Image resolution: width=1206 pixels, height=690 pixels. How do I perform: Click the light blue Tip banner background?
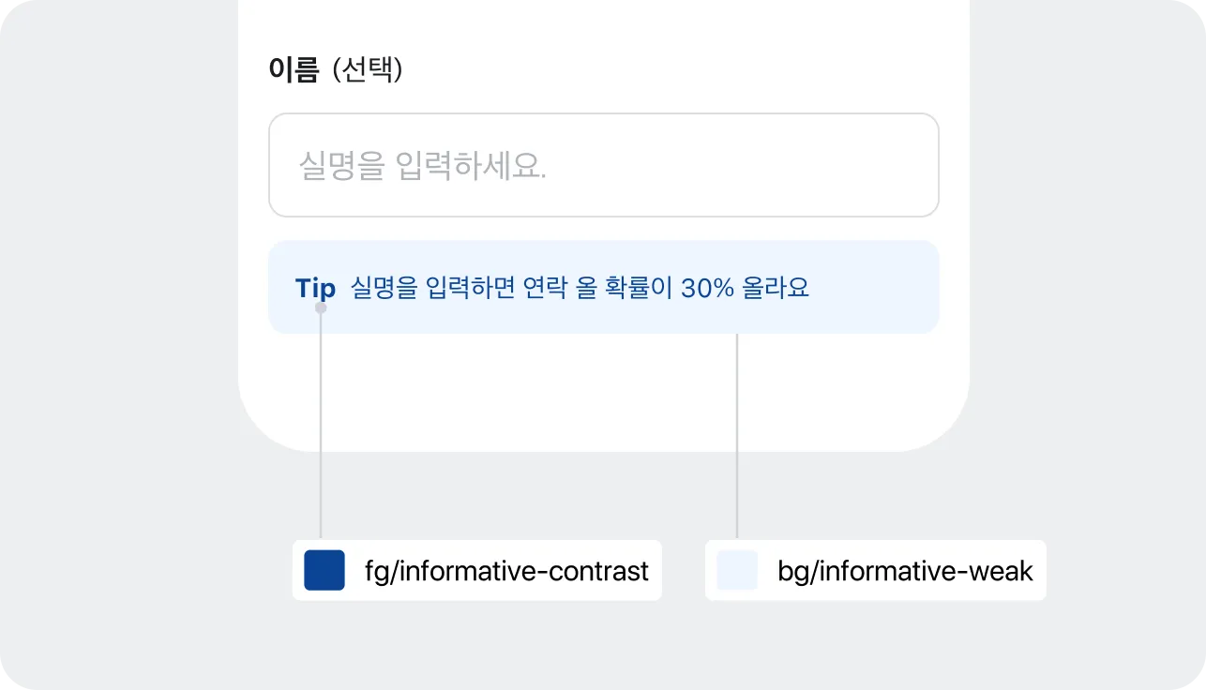click(872, 286)
